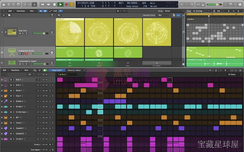Adjust the master volume slider
Screen dimensions: 244x152
[x=214, y=4]
